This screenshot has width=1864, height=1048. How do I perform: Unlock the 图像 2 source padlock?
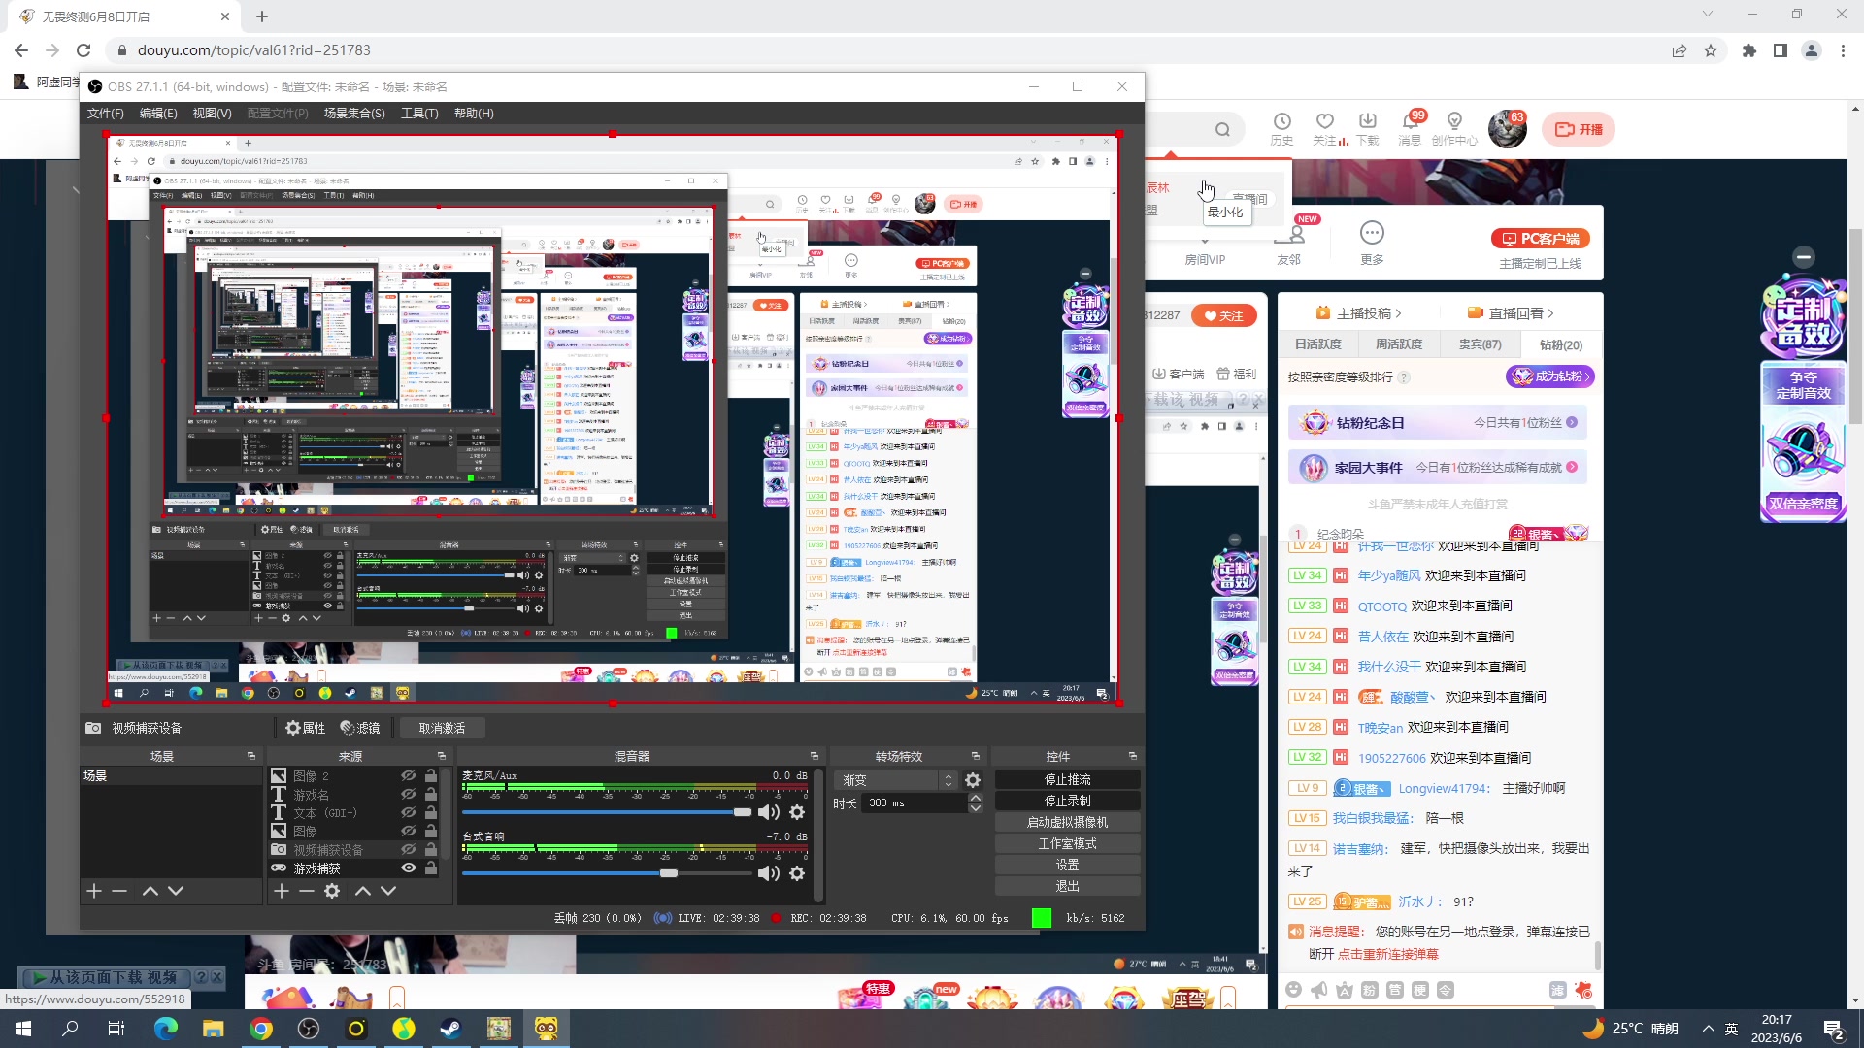pos(431,776)
